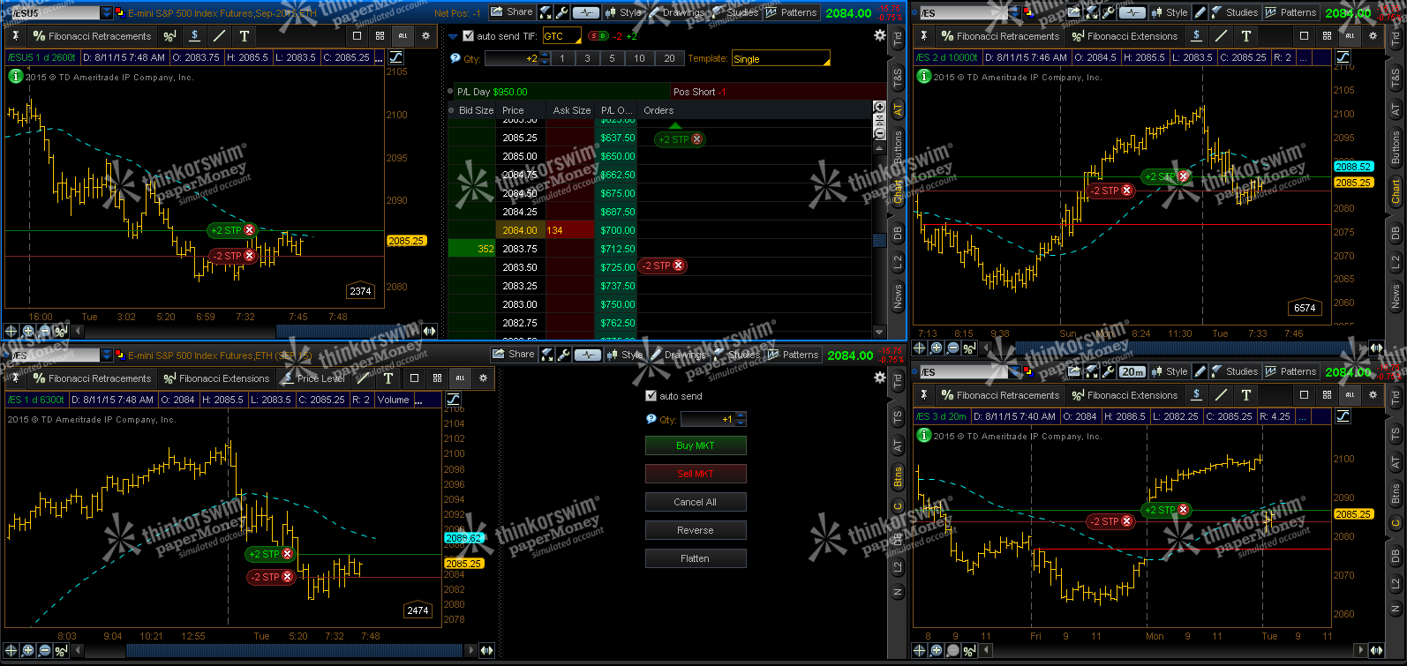The image size is (1407, 666).
Task: Set quantity to 20 in Active Trader
Action: pos(669,59)
